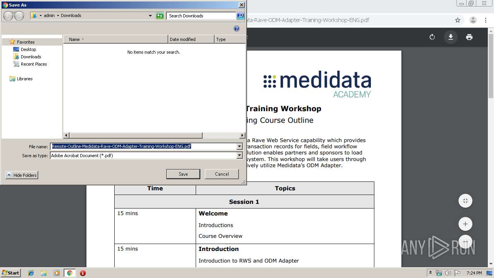Click the Chrome address bar URL
The image size is (494, 278).
[x=308, y=20]
